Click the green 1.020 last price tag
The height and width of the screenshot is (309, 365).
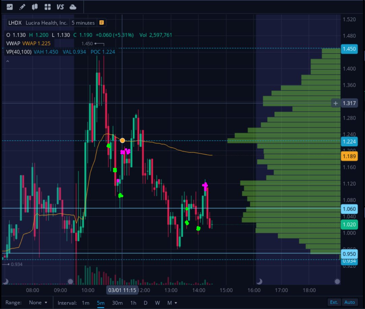pyautogui.click(x=349, y=224)
